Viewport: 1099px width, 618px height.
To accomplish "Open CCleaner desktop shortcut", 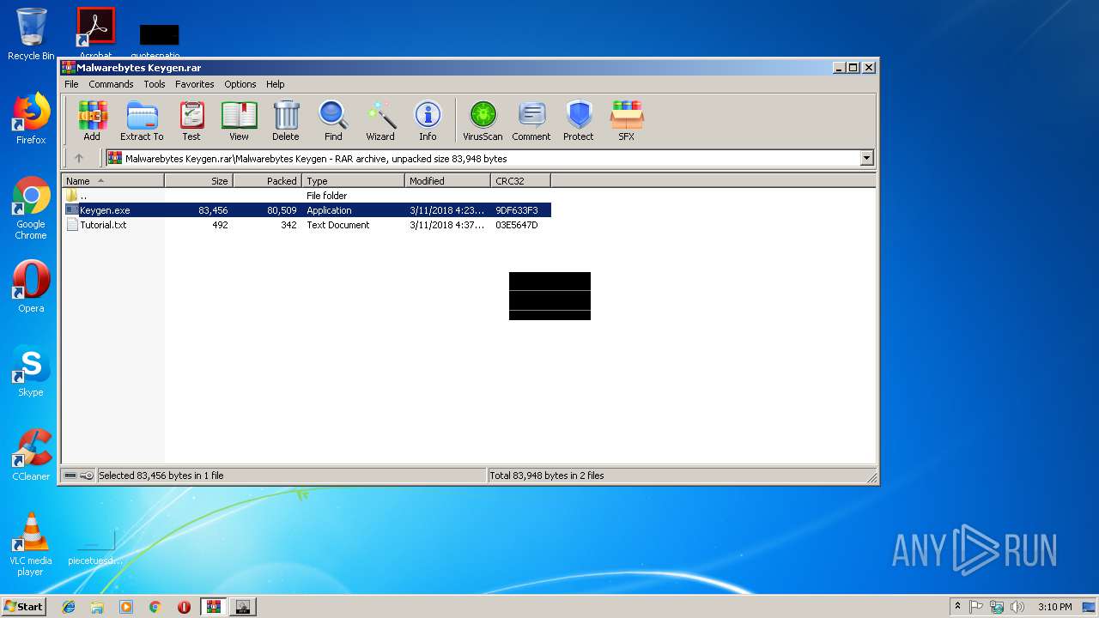I will [31, 455].
